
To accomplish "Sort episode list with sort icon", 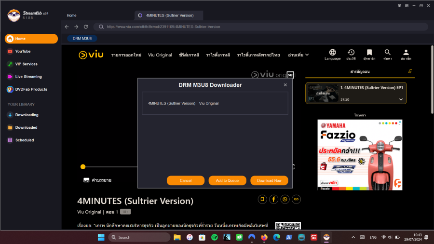I will [410, 71].
